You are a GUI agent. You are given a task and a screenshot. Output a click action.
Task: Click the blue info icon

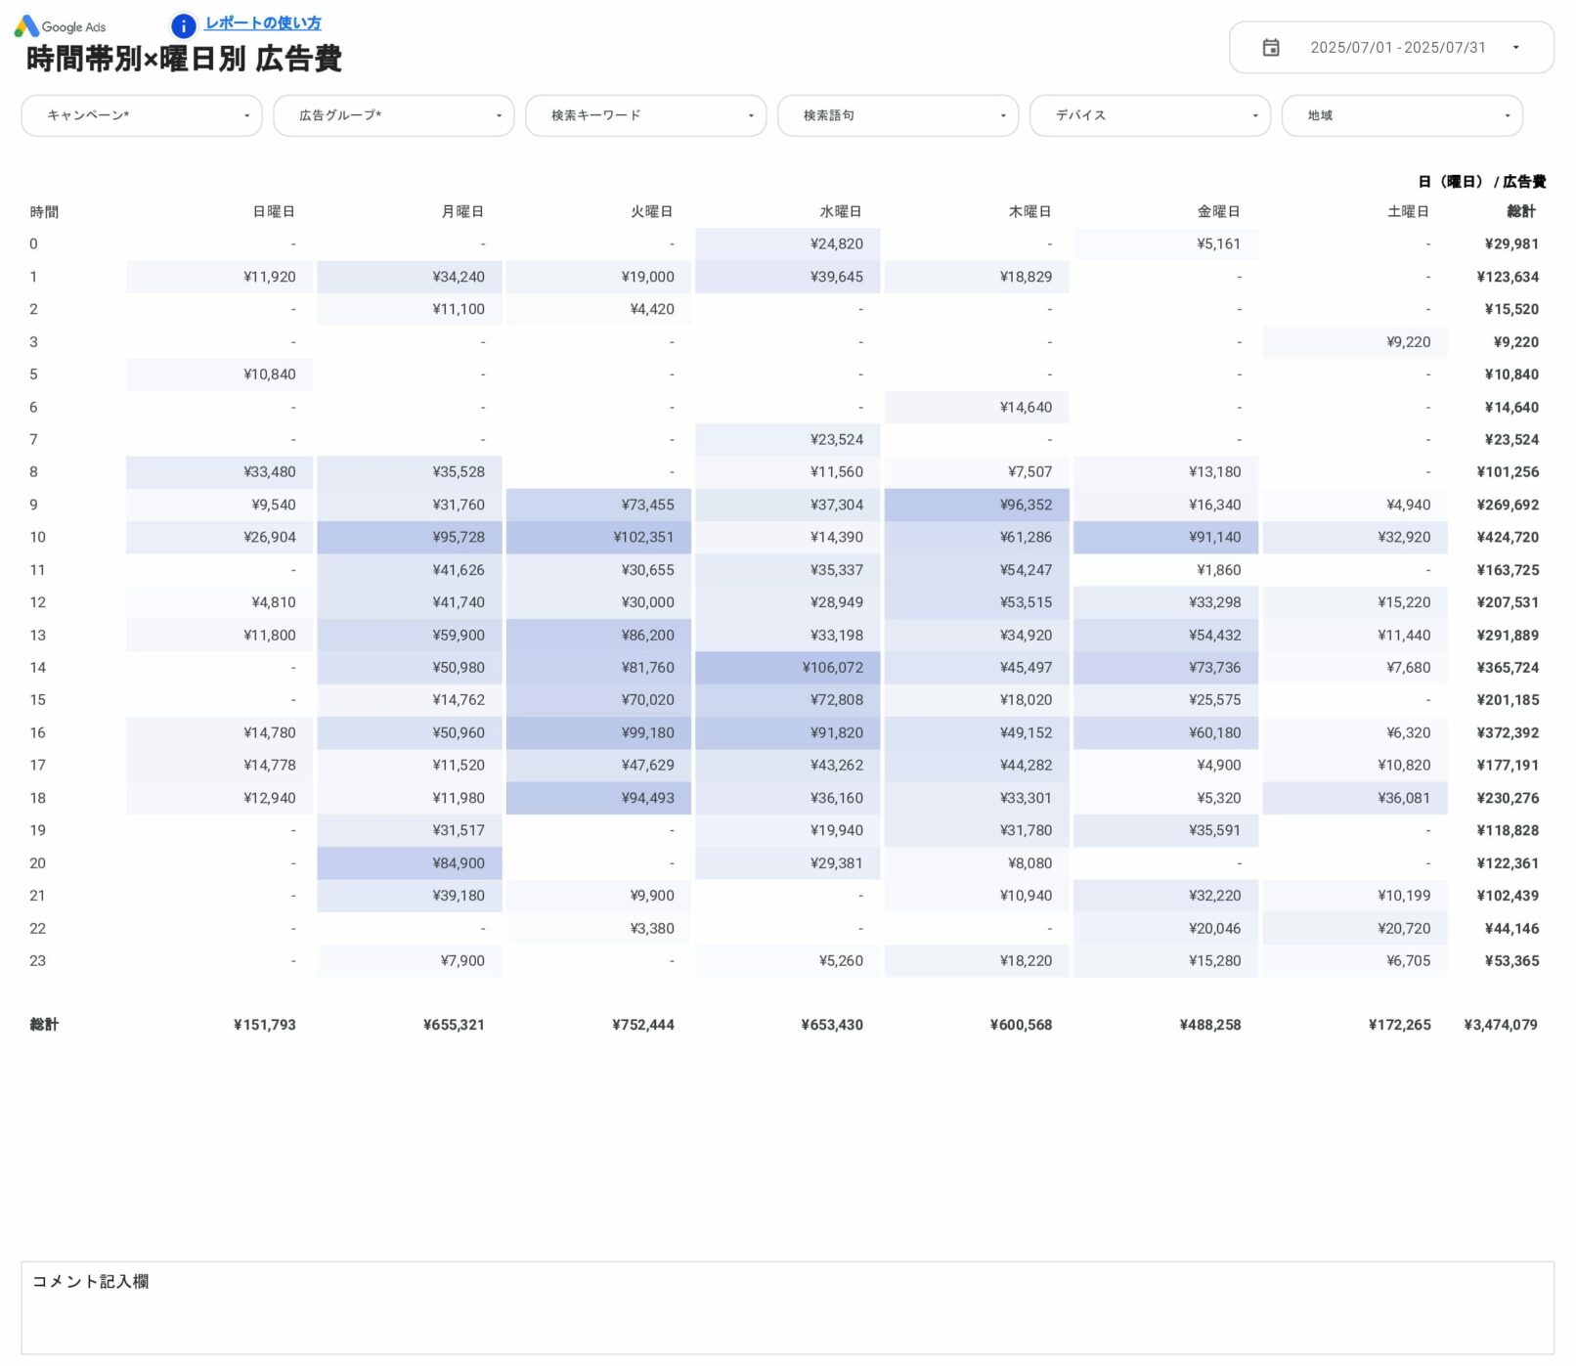pyautogui.click(x=183, y=25)
